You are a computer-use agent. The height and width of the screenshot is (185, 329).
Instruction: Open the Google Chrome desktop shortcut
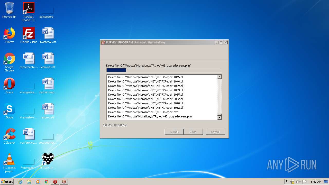[9, 62]
